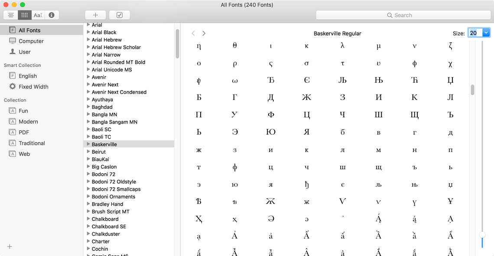Add new fonts with the plus toolbar button

tap(95, 14)
